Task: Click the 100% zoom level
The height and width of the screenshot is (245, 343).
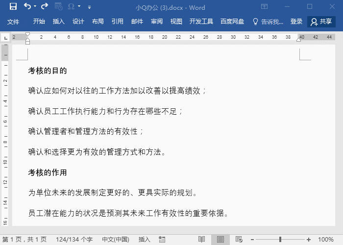Action: pos(326,240)
